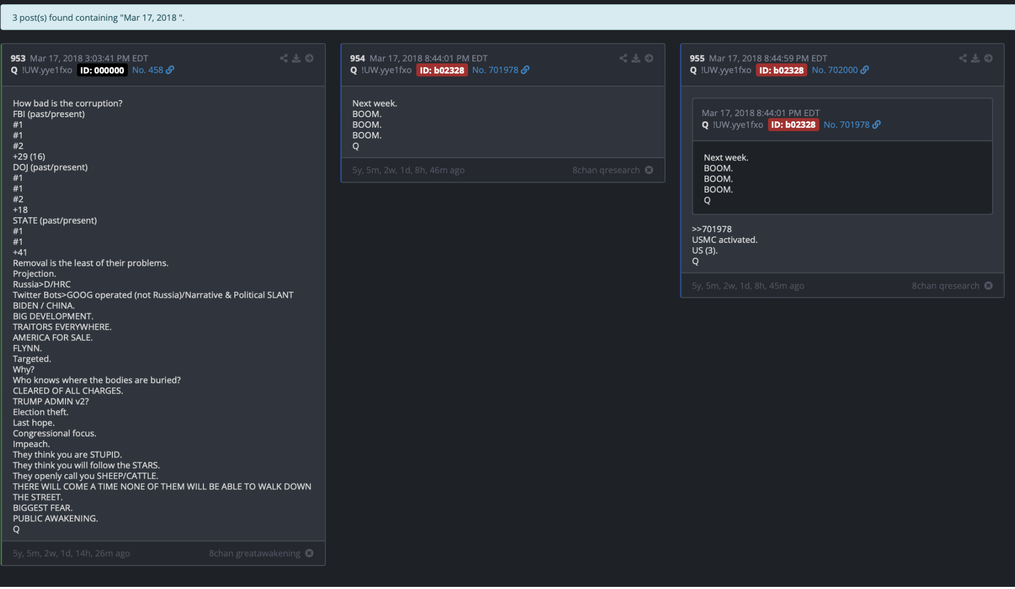Click line 'How bad is the corruption?'

pos(68,103)
